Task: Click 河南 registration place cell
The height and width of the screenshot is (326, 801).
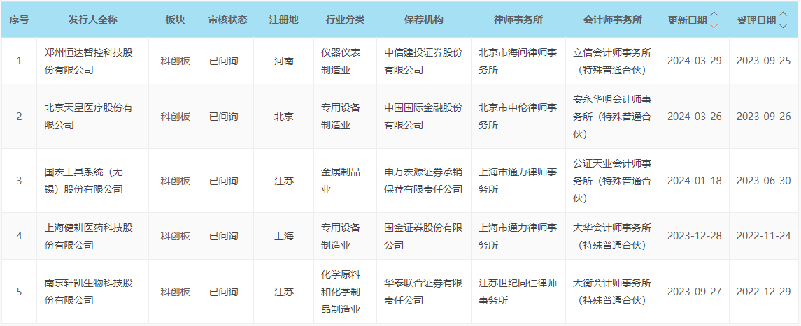Action: [x=284, y=61]
